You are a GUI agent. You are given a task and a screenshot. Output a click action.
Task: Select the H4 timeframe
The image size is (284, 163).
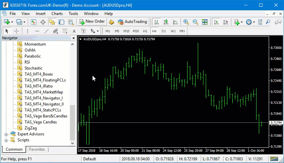pyautogui.click(x=154, y=31)
